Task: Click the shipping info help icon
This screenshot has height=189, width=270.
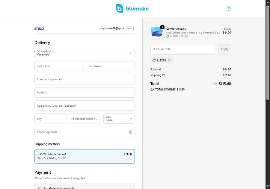Action: click(x=164, y=75)
